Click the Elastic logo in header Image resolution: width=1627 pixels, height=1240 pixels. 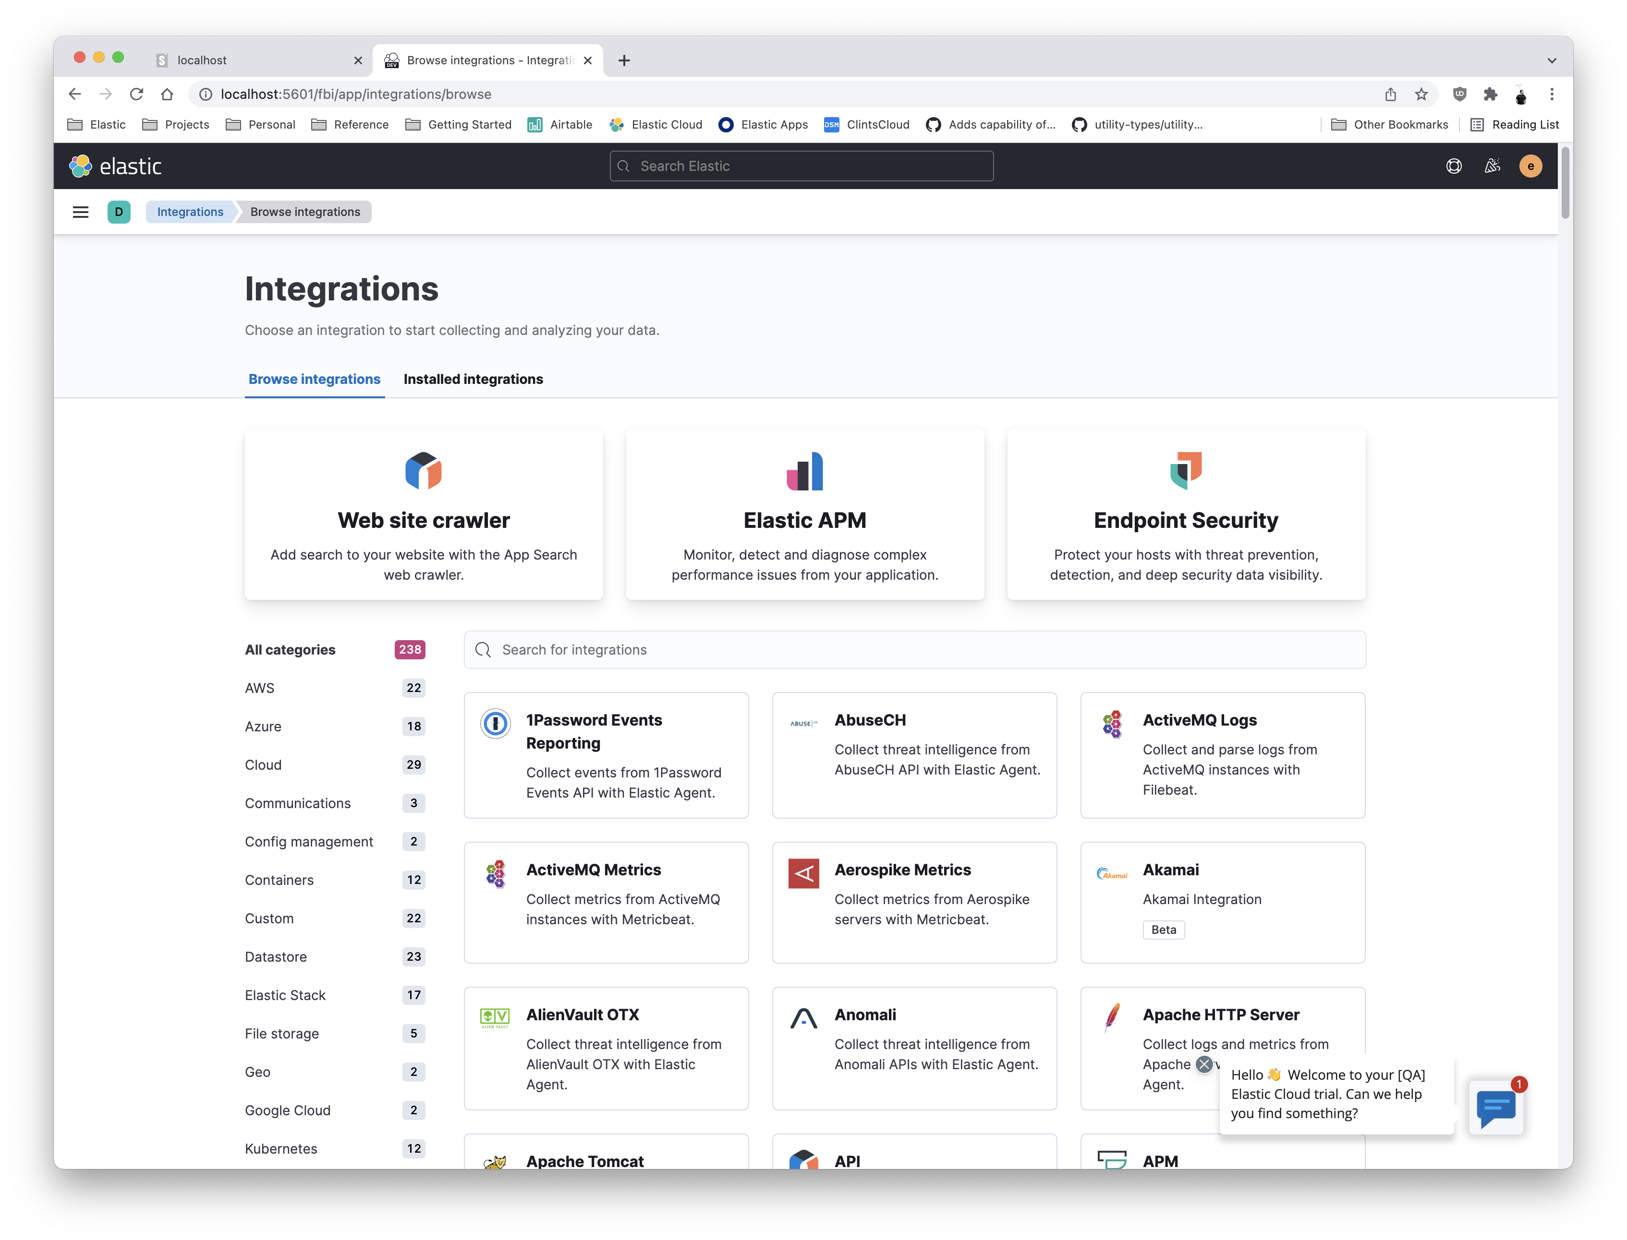pos(116,166)
